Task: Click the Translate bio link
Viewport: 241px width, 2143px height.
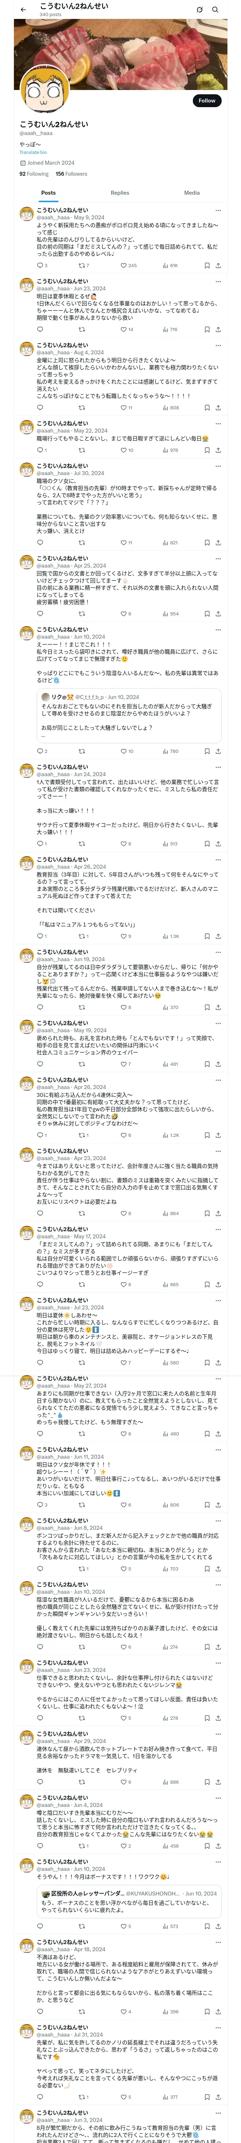Action: [x=33, y=152]
